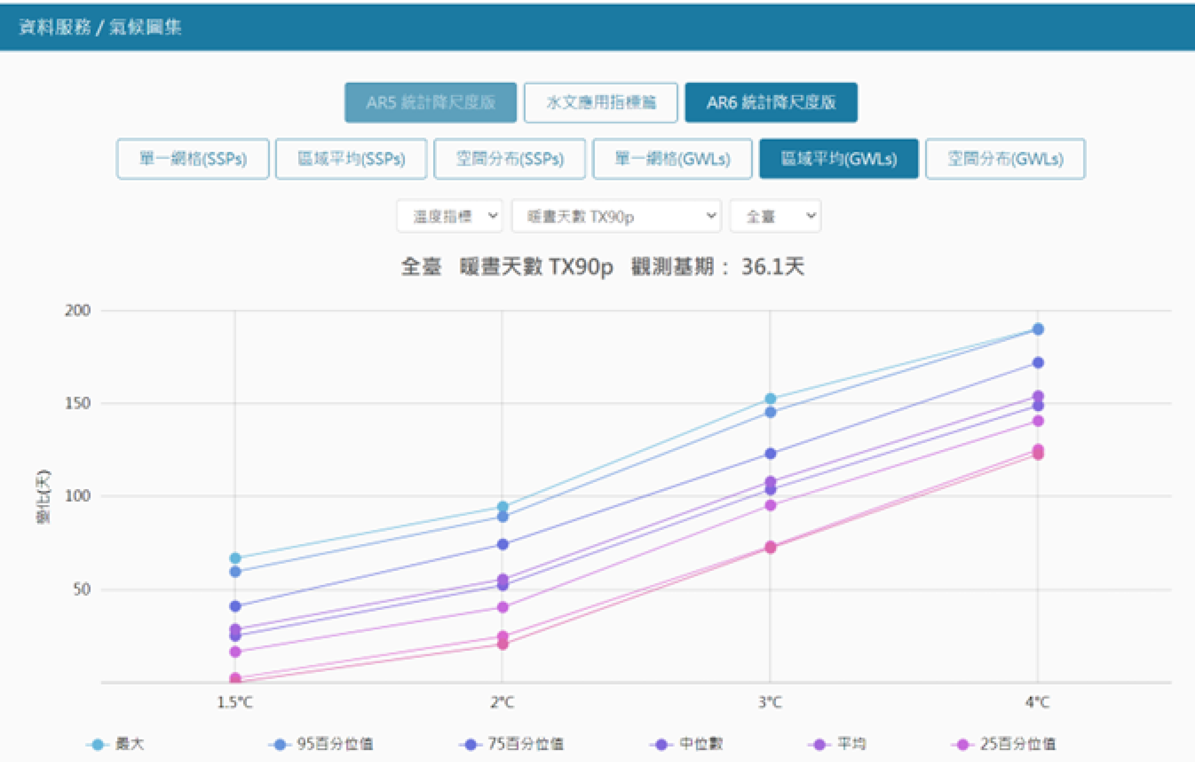Click 區域平均(SSPs) button
Screen dimensions: 1195x762
(x=351, y=159)
